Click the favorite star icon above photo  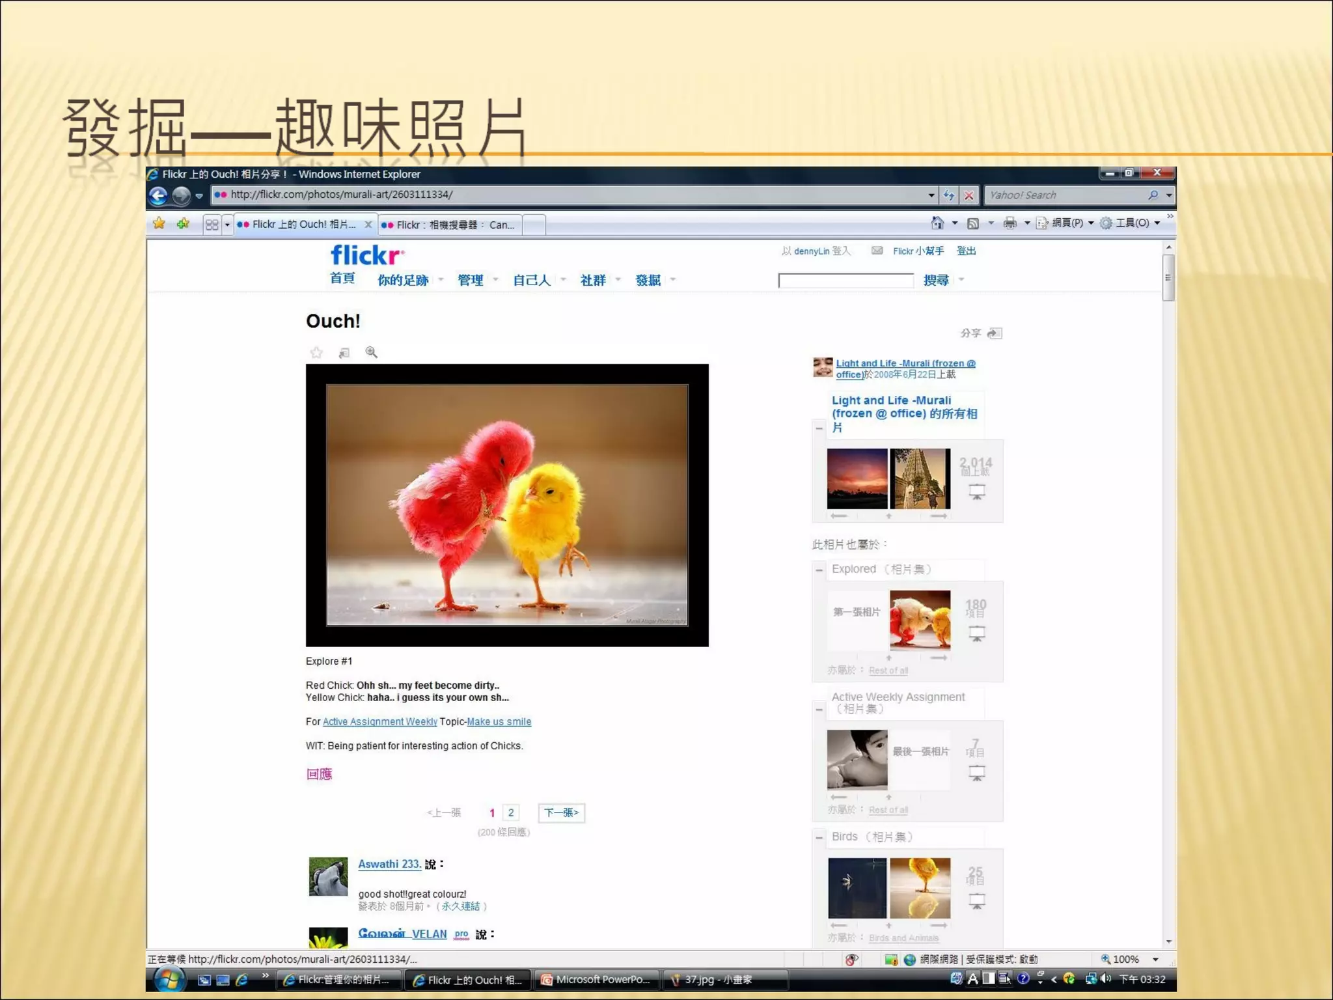pos(316,353)
